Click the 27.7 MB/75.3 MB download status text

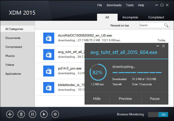click(x=89, y=40)
